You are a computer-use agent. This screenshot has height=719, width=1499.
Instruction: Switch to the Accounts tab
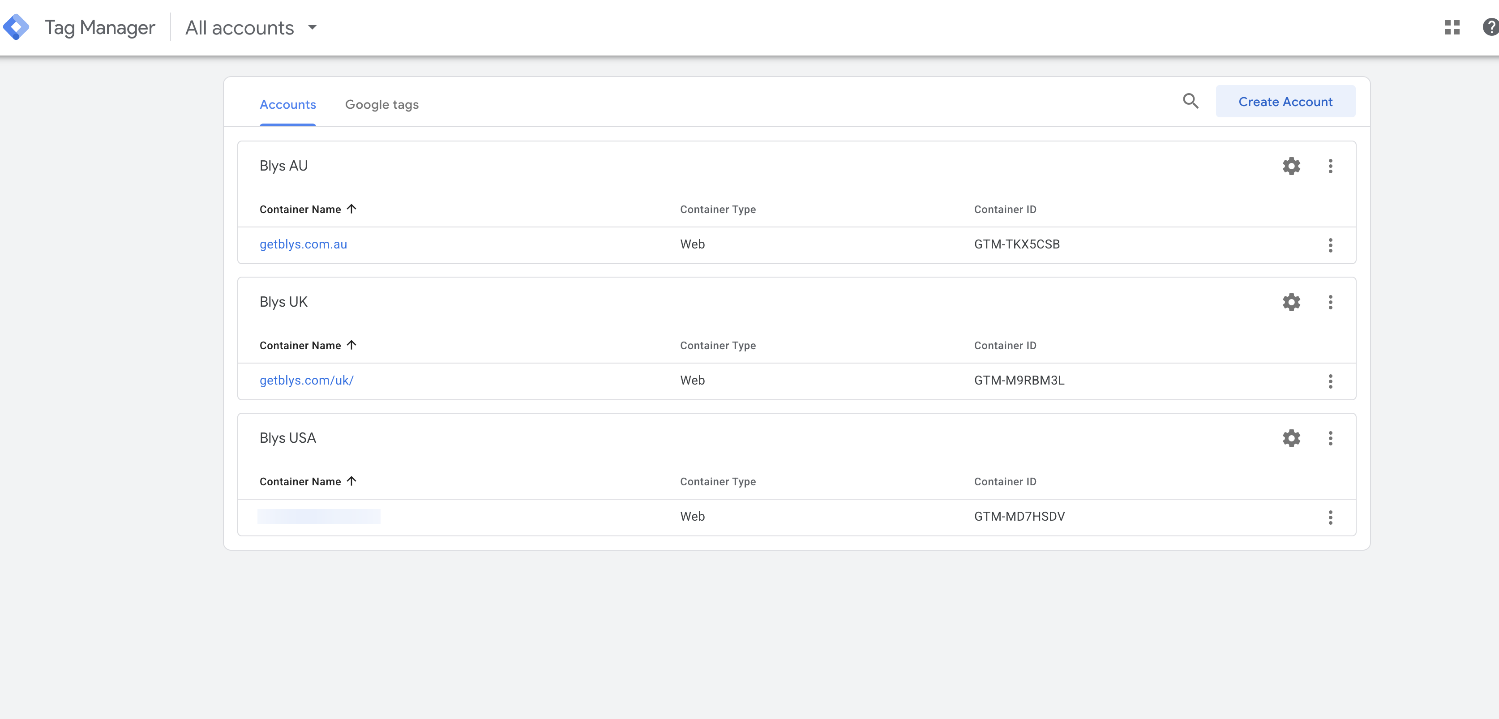[287, 105]
